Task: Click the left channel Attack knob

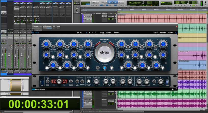Action: [60, 44]
